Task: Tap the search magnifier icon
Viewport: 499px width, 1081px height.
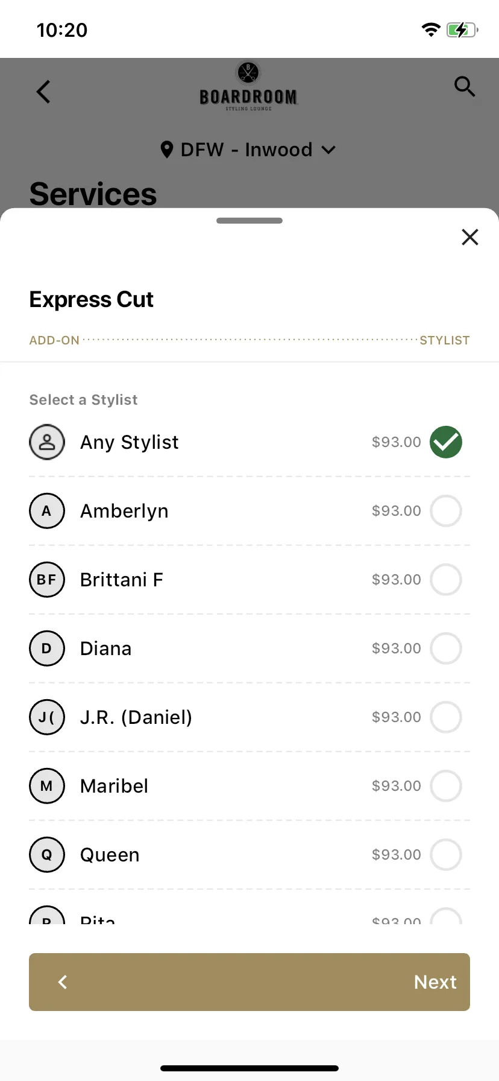Action: click(x=465, y=87)
